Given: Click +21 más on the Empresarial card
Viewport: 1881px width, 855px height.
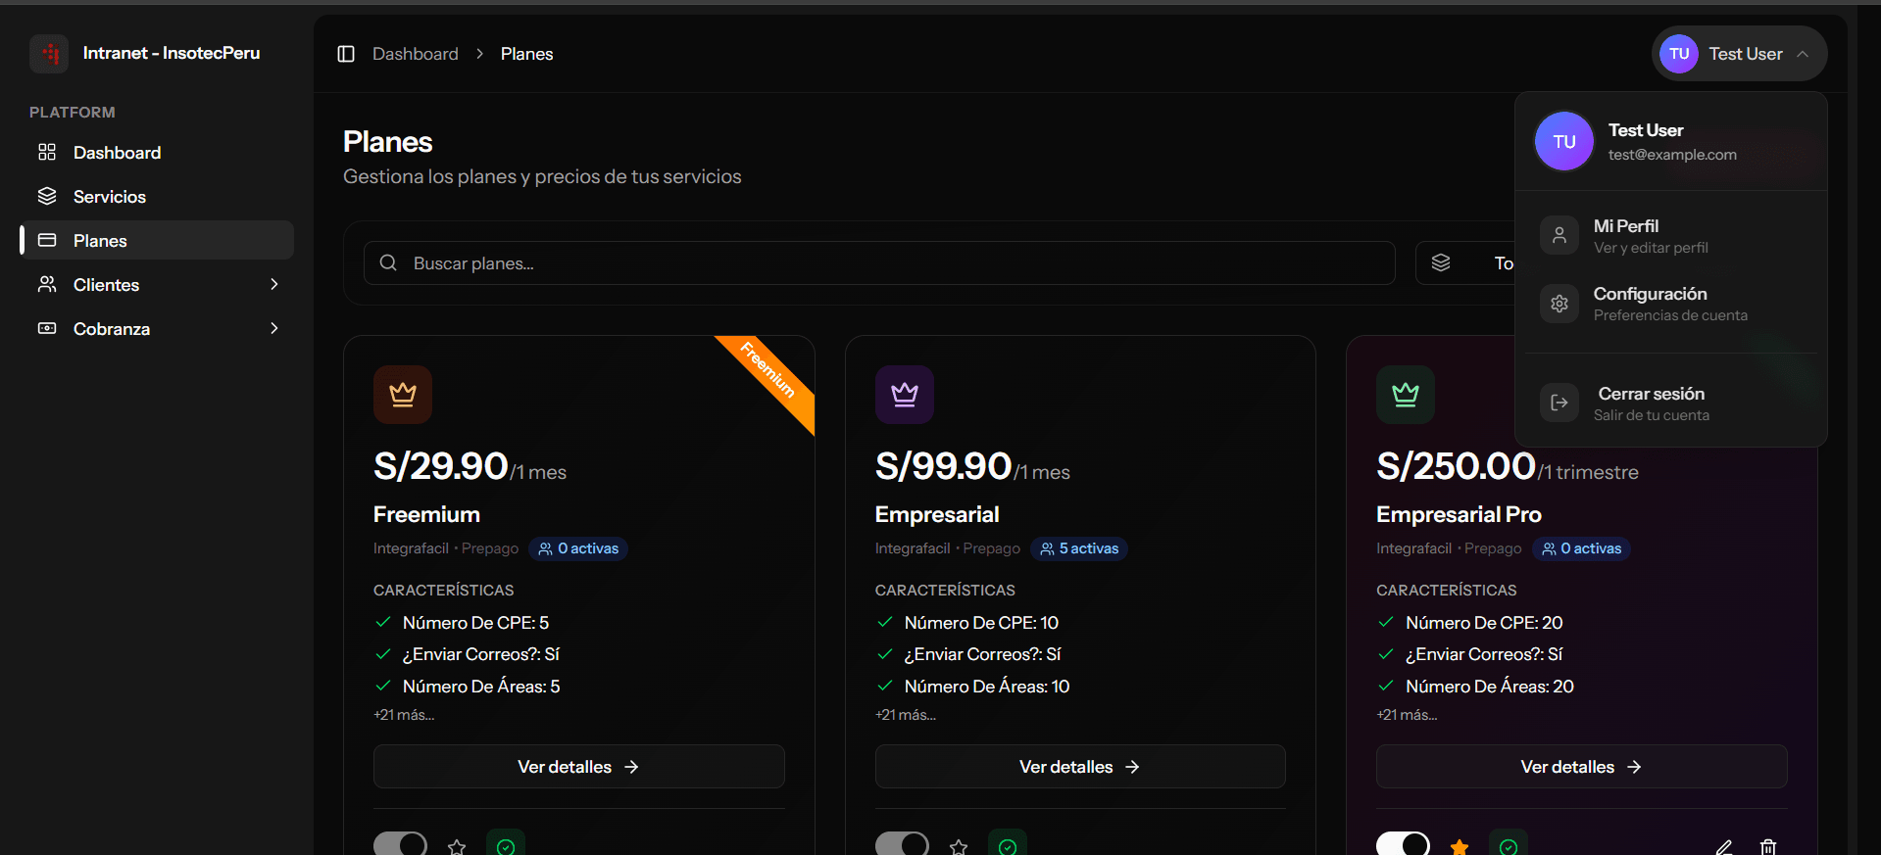Looking at the screenshot, I should 906,715.
